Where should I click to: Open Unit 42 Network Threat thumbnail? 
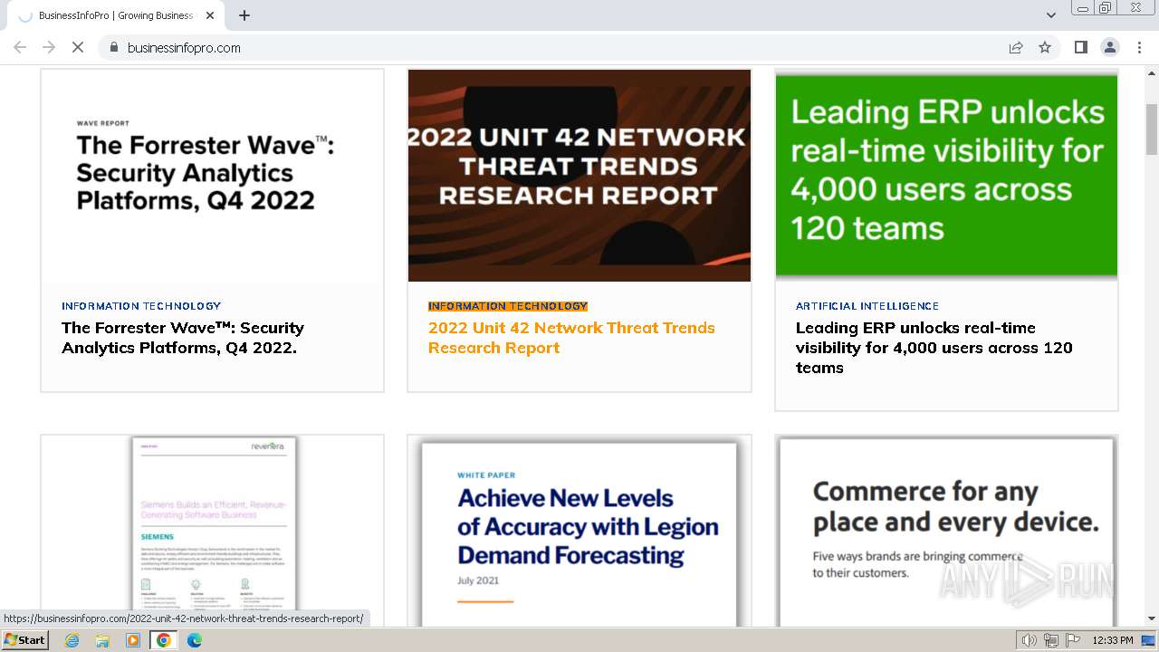(579, 176)
